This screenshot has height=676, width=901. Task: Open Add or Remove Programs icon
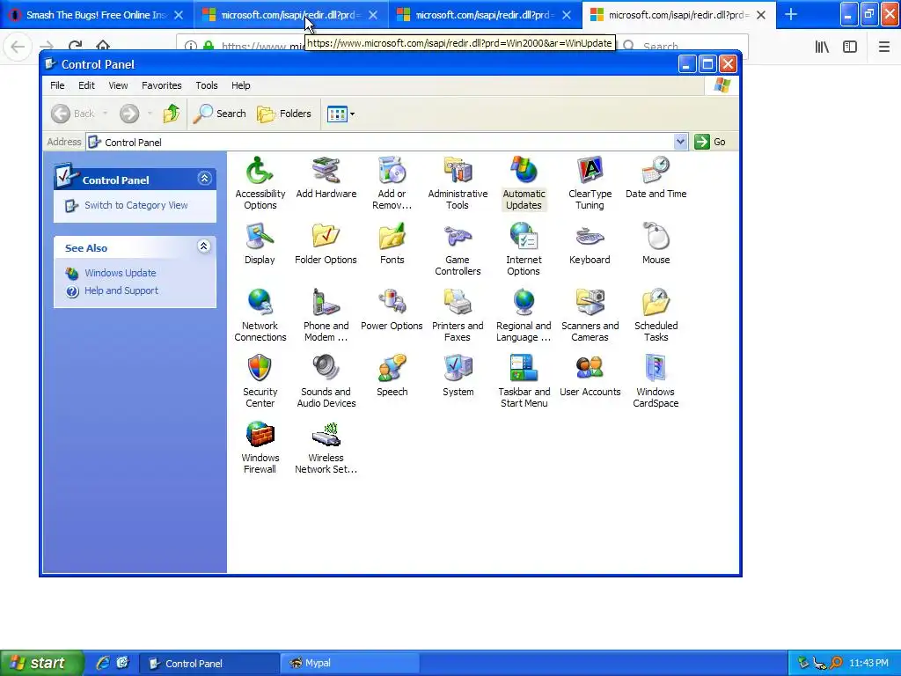392,183
